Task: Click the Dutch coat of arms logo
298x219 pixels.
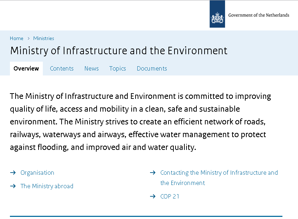Action: [217, 14]
